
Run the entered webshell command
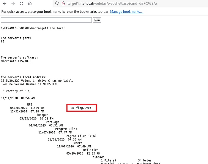97,20
